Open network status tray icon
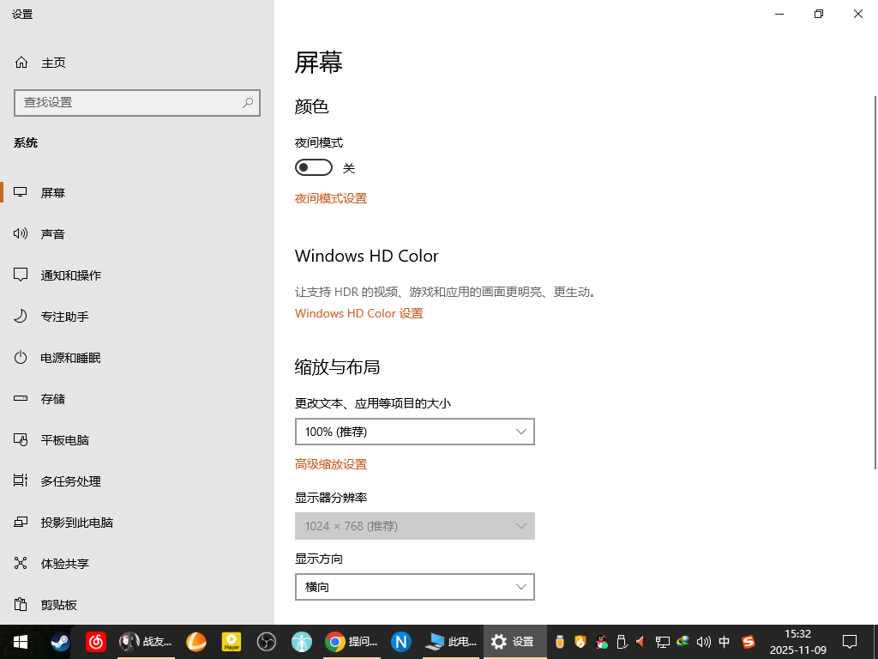This screenshot has width=878, height=659. point(663,642)
